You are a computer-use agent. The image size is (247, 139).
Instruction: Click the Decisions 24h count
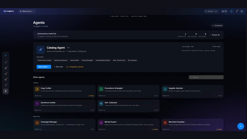pos(186,34)
